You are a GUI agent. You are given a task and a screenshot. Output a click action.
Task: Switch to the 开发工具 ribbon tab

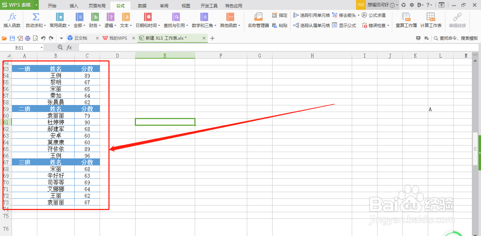click(x=209, y=6)
